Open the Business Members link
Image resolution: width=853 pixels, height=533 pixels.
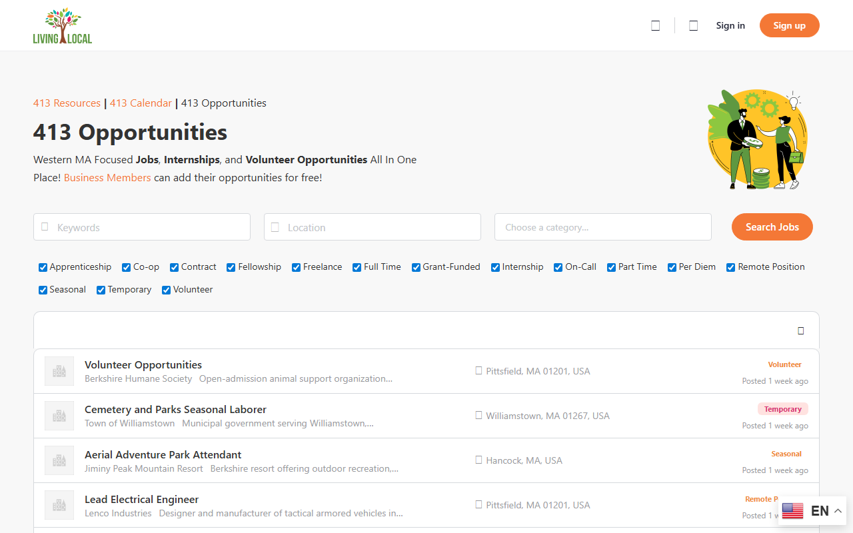pos(107,178)
